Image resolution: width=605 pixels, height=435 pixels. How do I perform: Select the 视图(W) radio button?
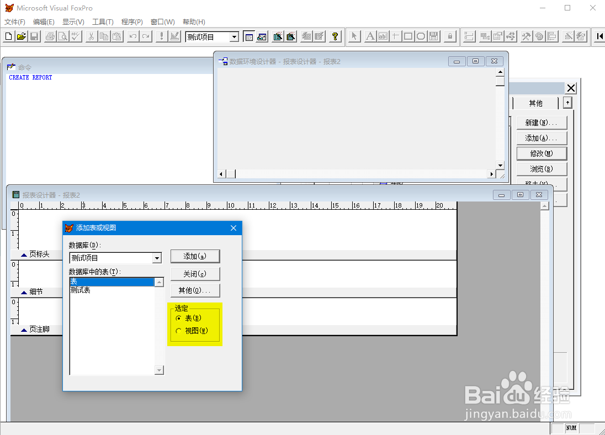pyautogui.click(x=179, y=331)
